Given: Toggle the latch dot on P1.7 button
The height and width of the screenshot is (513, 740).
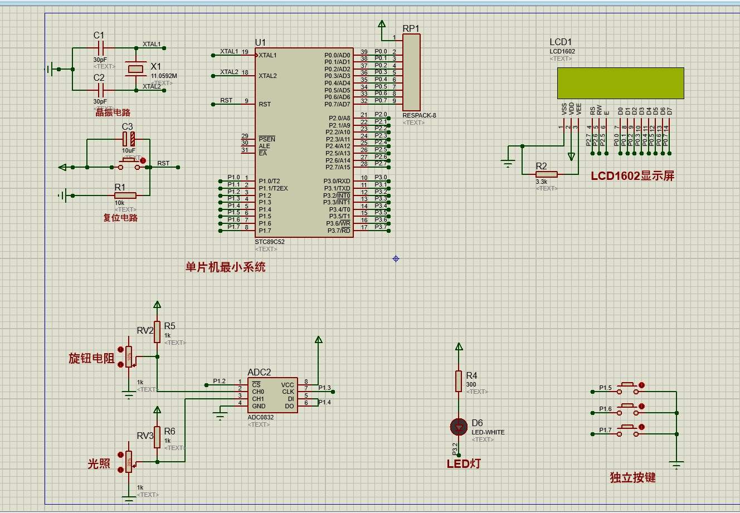Looking at the screenshot, I should (x=641, y=427).
